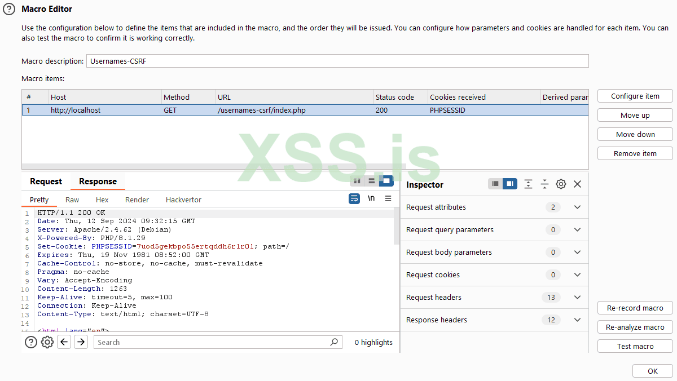This screenshot has height=381, width=677.
Task: Toggle show non-printable characters (\n)
Action: tap(371, 198)
